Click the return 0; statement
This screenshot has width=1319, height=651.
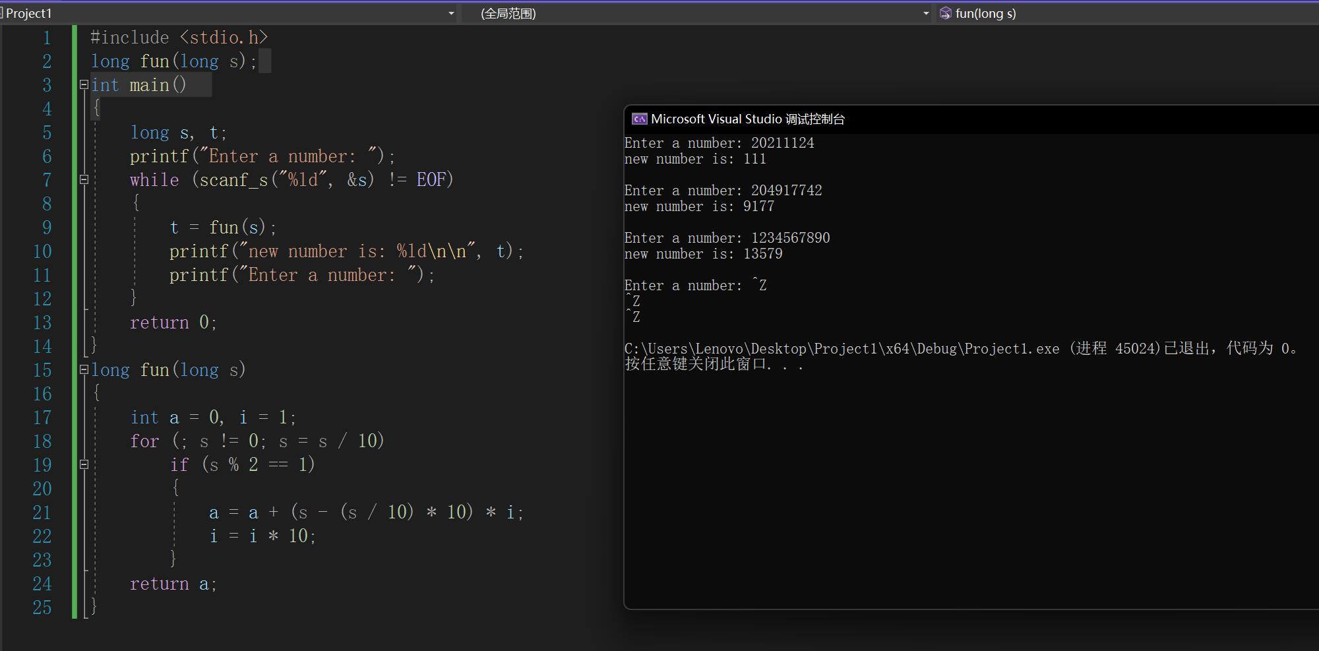(x=173, y=323)
